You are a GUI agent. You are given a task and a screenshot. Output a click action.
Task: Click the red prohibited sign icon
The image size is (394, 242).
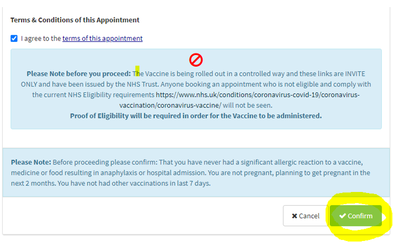click(196, 60)
